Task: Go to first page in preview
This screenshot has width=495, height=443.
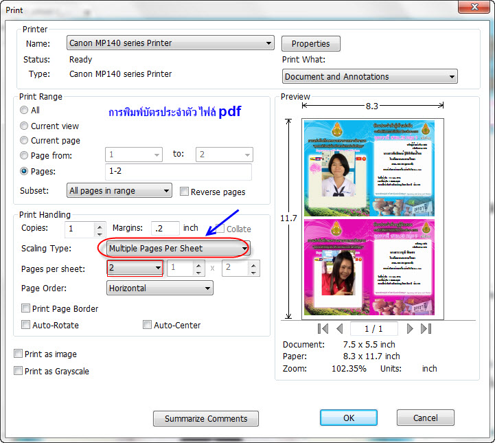Action: (323, 329)
